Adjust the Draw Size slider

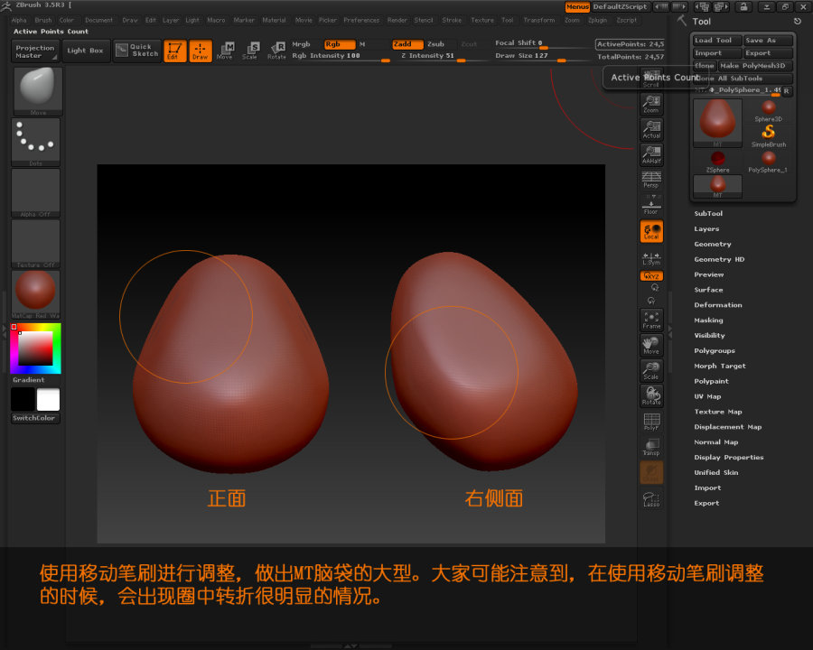pos(542,57)
